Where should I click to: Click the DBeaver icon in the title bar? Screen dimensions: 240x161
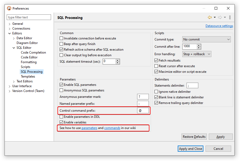[9, 8]
